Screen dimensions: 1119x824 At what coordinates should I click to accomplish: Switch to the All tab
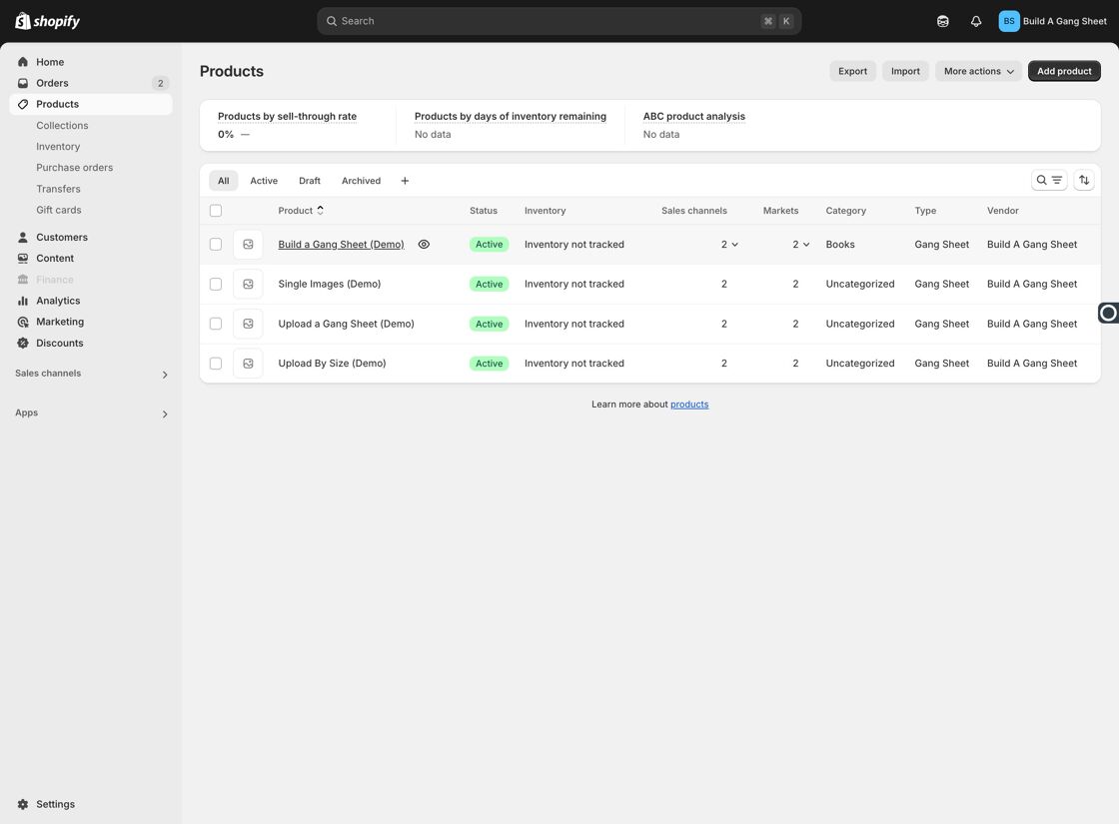224,181
